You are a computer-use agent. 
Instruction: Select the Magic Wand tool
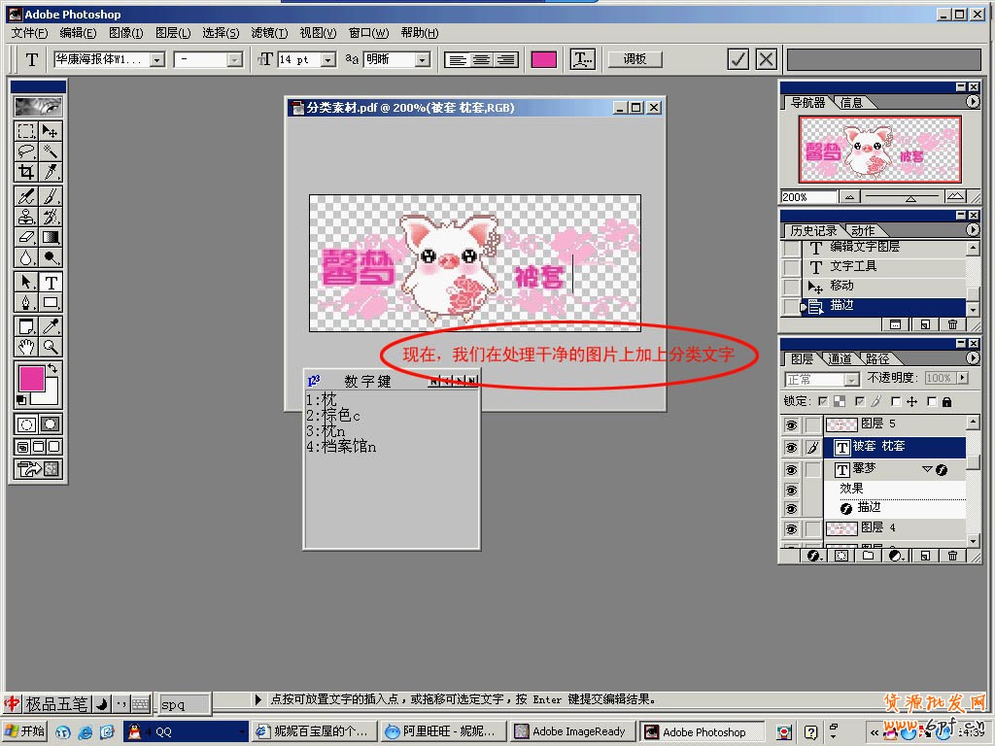click(51, 152)
